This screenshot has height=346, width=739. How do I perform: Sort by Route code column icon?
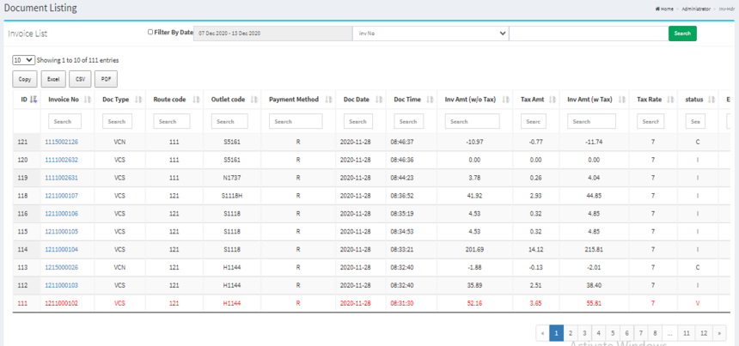(197, 100)
